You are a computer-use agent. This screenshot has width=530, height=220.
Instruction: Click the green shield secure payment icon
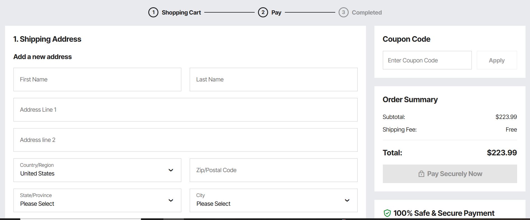[x=387, y=213]
